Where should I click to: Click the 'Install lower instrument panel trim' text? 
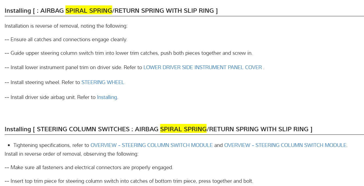click(66, 67)
